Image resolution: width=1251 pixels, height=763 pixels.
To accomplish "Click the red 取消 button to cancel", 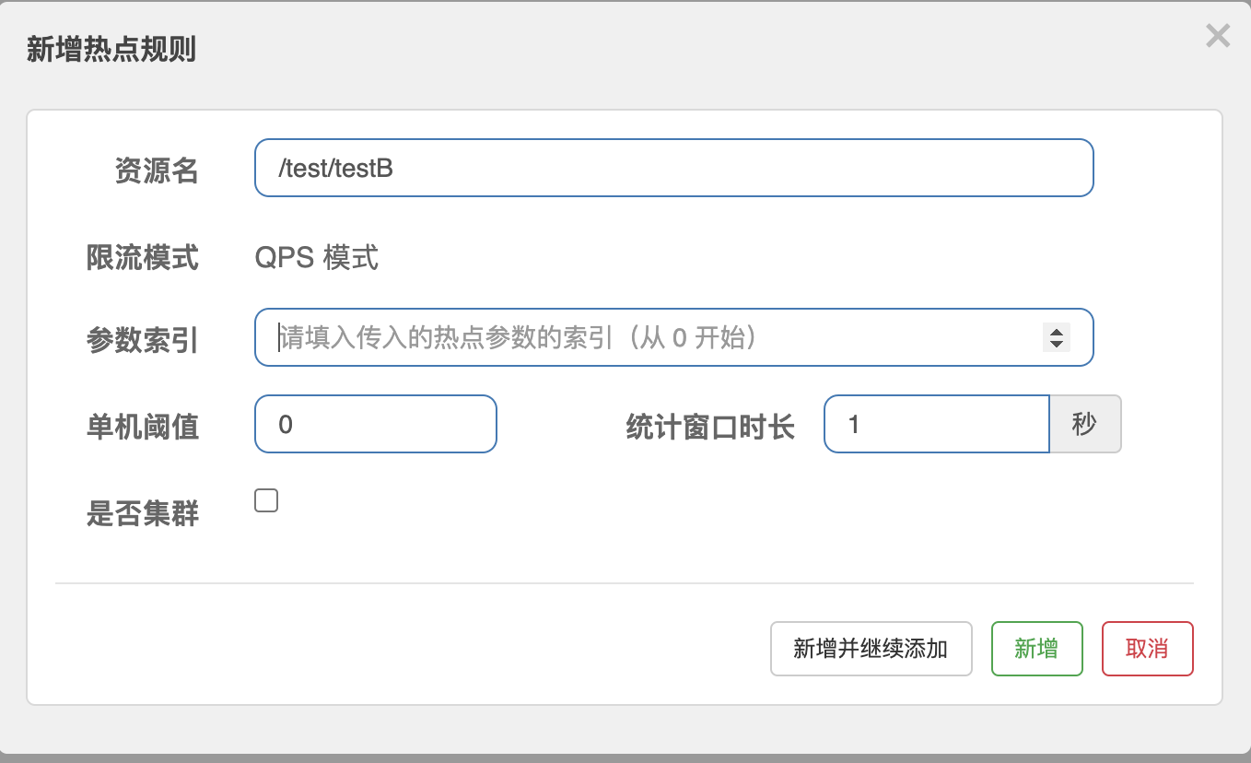I will tap(1147, 648).
